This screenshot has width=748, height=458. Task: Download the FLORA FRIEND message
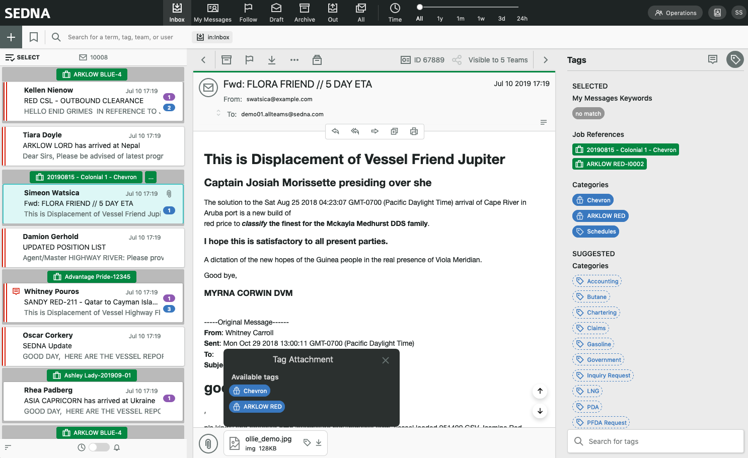[271, 59]
